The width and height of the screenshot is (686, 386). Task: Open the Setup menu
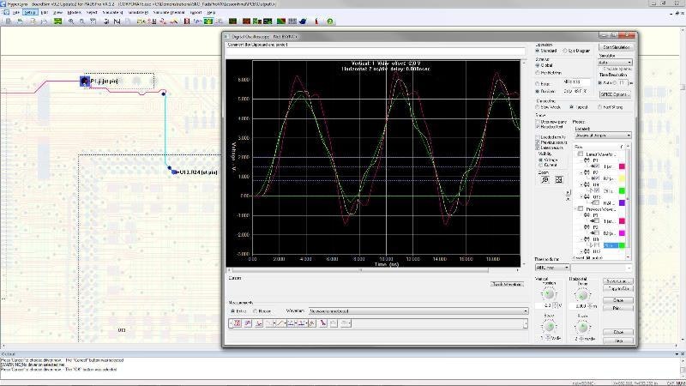click(x=30, y=13)
